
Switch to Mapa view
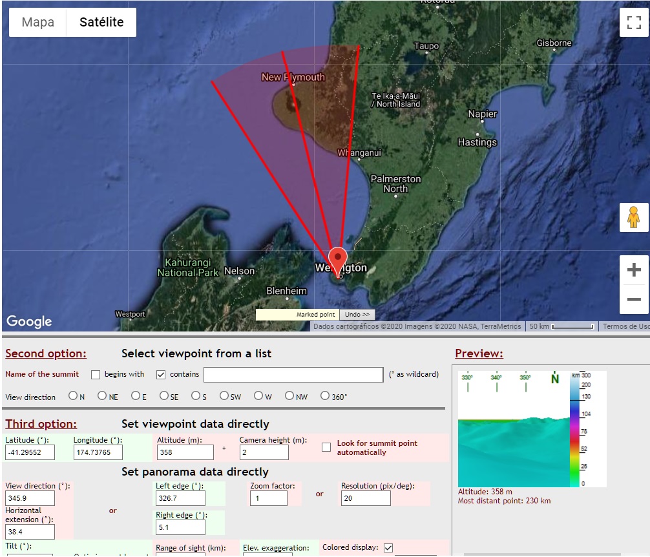point(37,22)
